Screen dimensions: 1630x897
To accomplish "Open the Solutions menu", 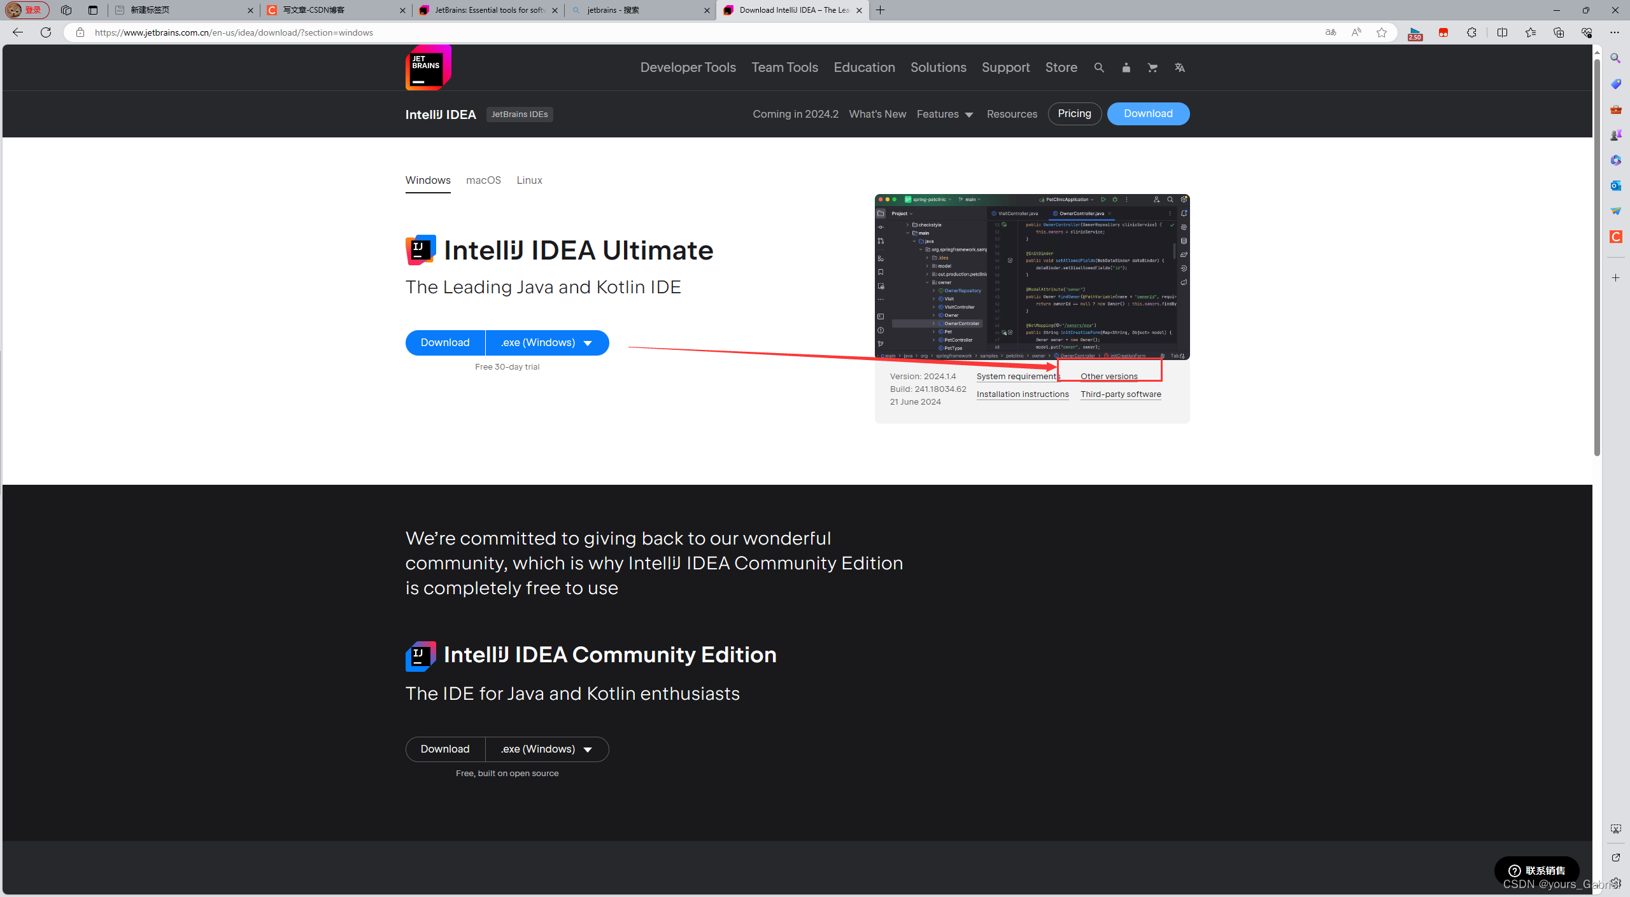I will (938, 67).
